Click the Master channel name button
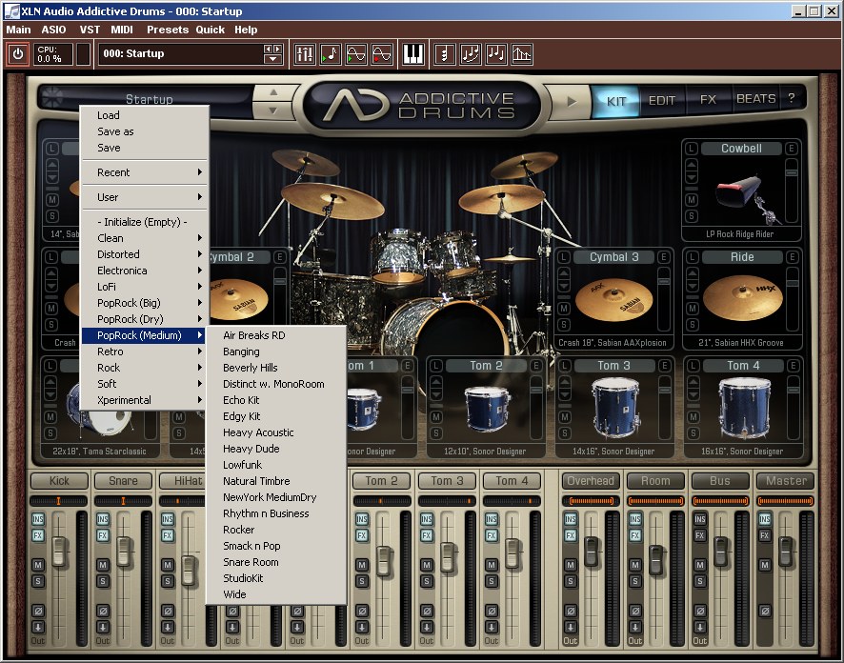 [x=786, y=480]
